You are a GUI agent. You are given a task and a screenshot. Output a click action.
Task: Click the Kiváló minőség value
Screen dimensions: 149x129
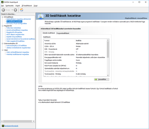(81, 74)
